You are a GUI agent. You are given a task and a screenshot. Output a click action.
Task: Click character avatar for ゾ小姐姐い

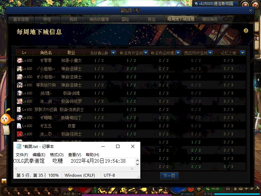(19, 69)
